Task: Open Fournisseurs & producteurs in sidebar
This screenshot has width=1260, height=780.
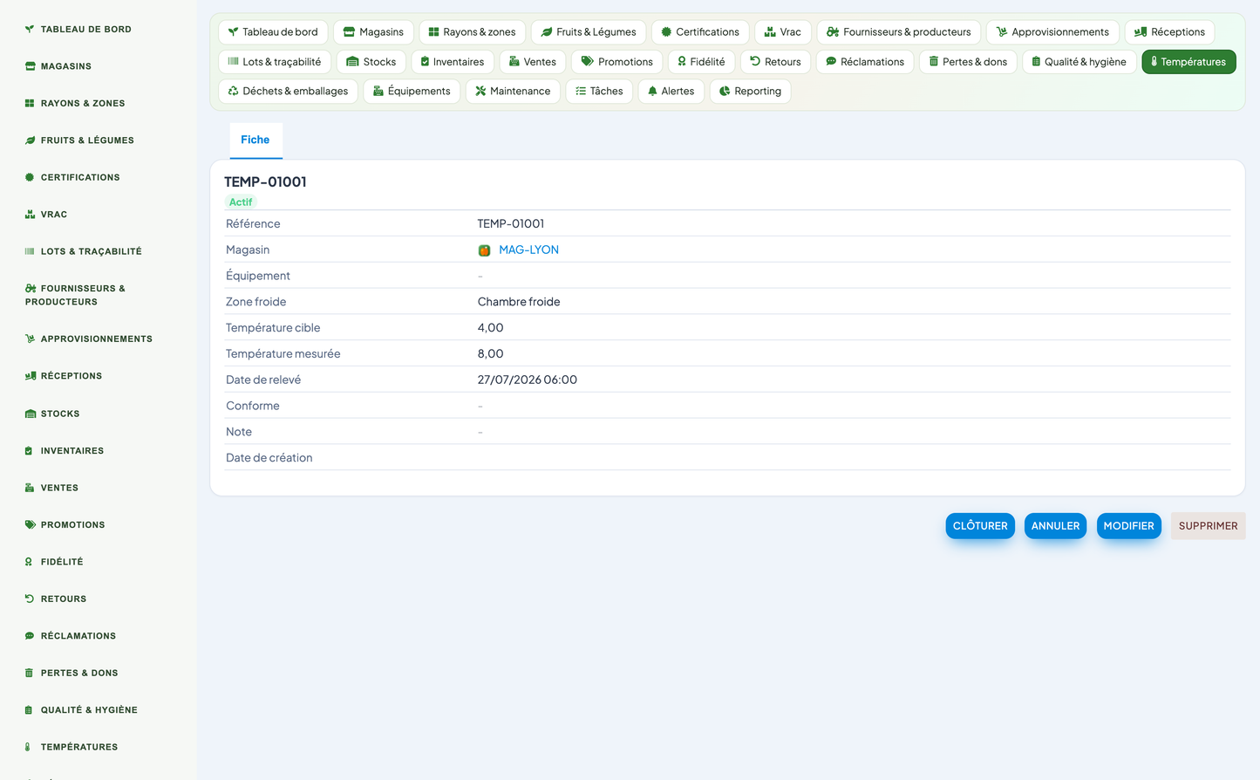Action: [76, 295]
